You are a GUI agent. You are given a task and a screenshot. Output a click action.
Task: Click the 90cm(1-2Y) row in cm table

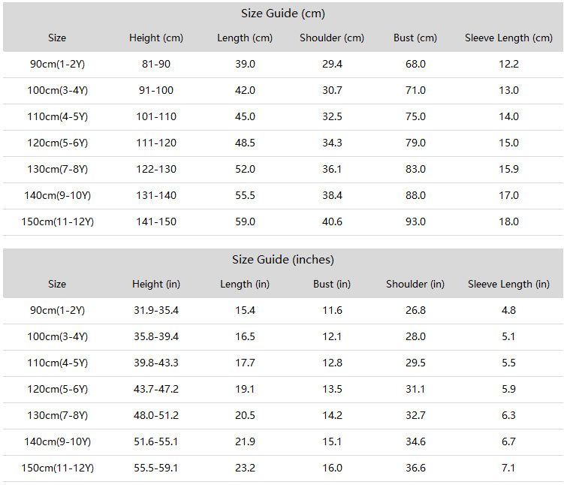point(282,65)
